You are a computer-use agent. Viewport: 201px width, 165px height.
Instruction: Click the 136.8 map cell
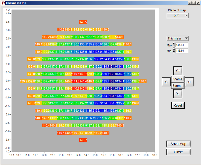click(61, 59)
